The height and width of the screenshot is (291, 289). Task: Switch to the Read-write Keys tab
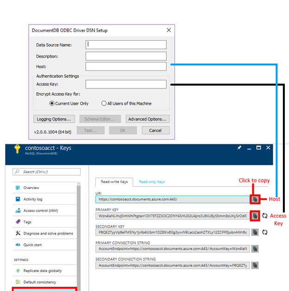[x=114, y=182]
